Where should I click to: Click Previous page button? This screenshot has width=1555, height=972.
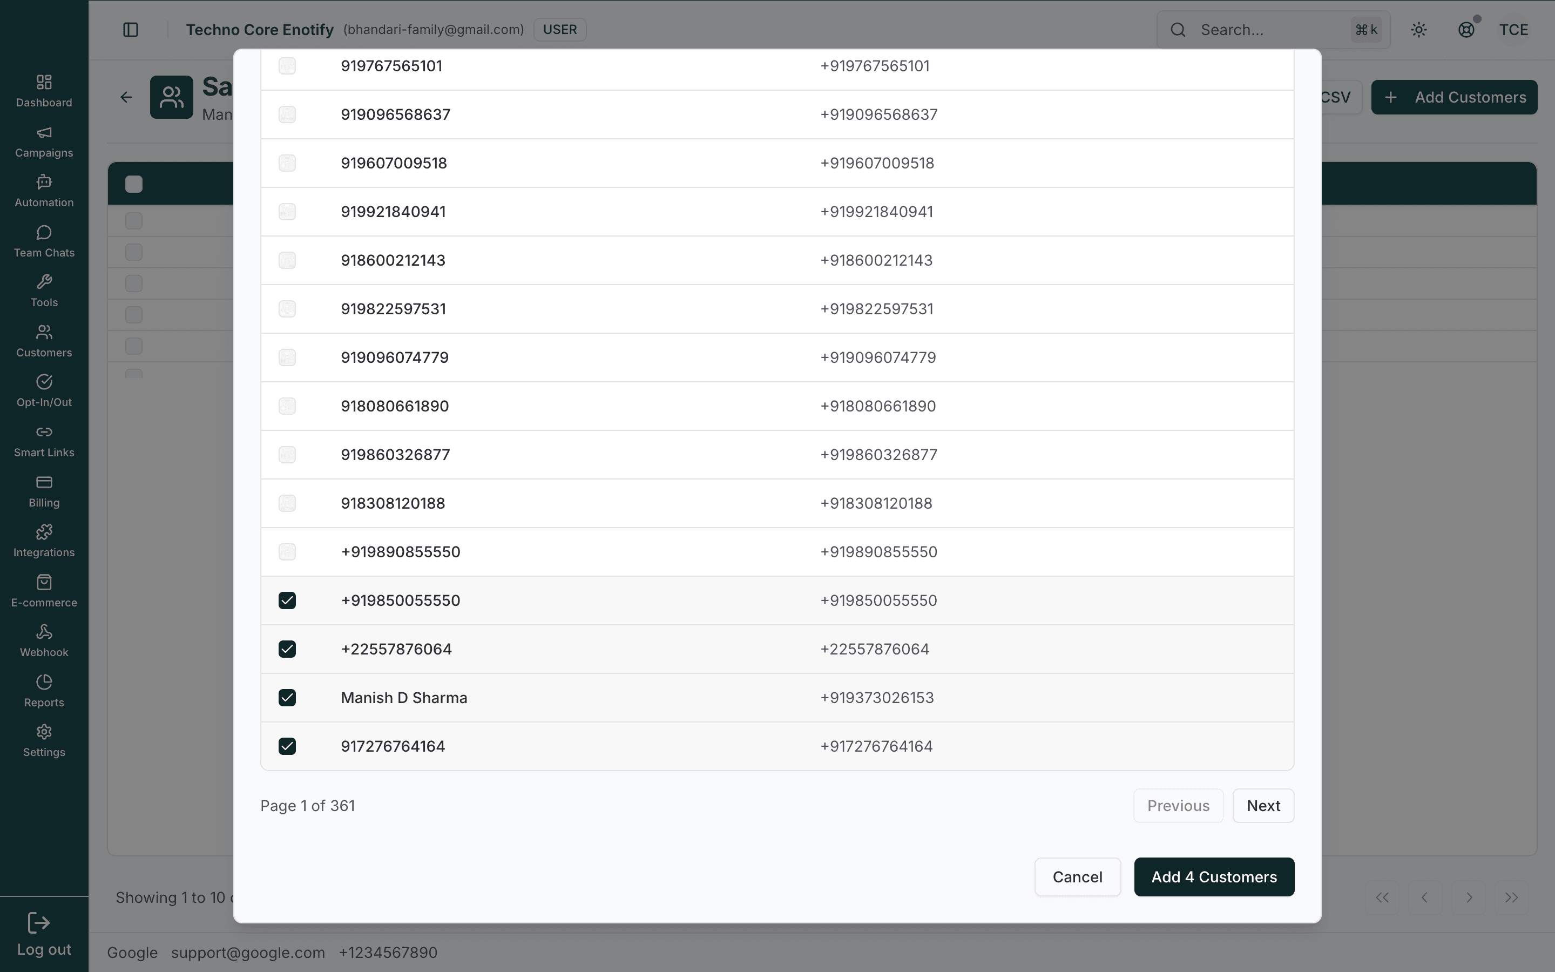tap(1179, 806)
